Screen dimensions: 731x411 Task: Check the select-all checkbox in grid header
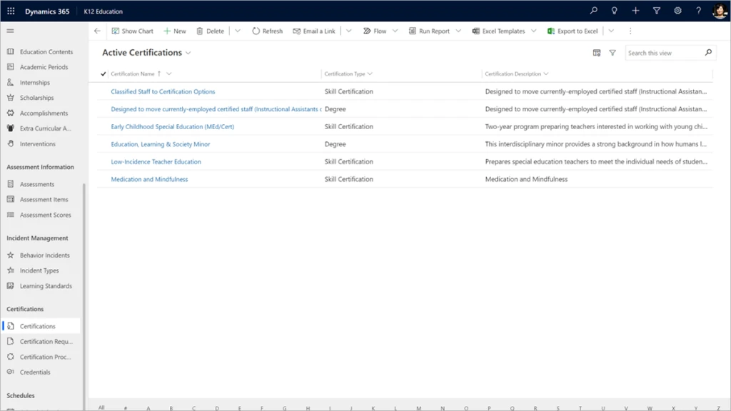click(103, 73)
